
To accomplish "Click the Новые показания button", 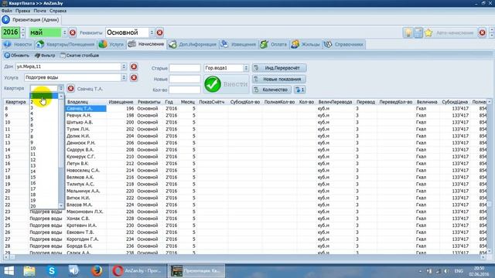I will 279,79.
